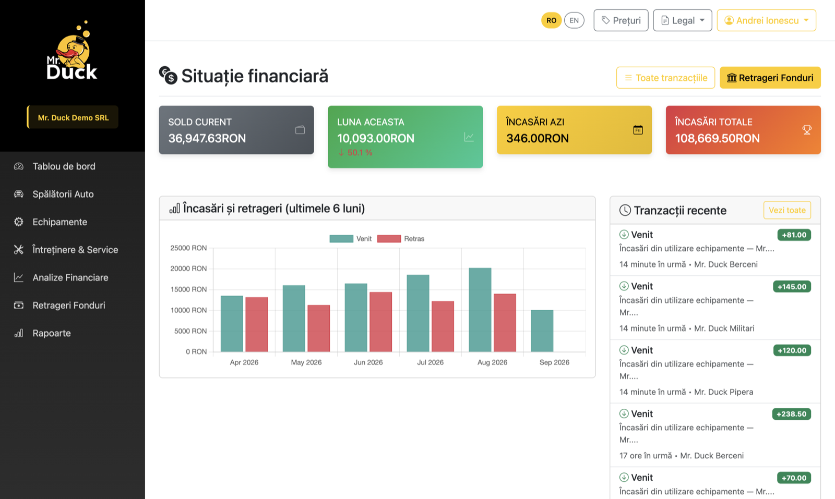Click the wallet icon in Sold Curent card
The width and height of the screenshot is (835, 499).
(x=300, y=130)
